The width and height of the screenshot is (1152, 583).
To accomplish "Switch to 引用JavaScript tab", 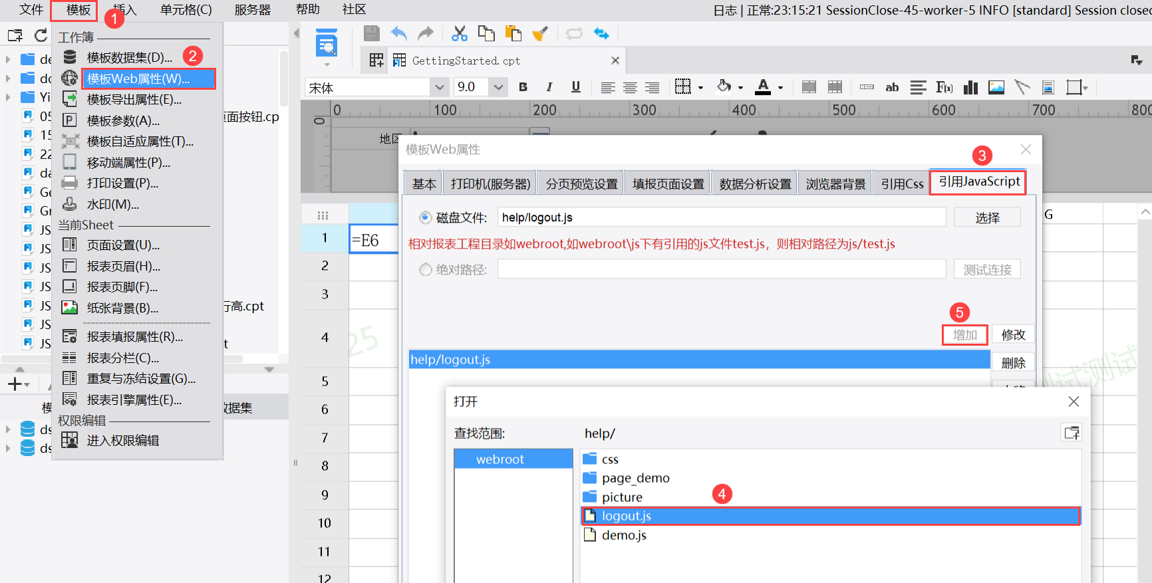I will 978,181.
